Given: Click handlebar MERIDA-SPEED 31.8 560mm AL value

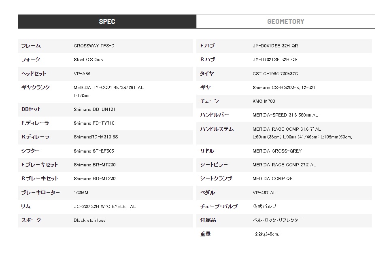Looking at the screenshot, I should 285,115.
